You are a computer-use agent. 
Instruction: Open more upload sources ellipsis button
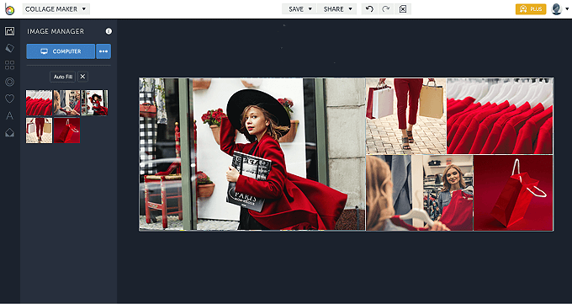[x=103, y=51]
